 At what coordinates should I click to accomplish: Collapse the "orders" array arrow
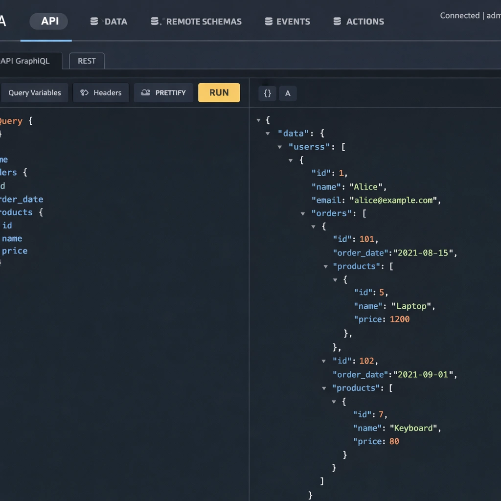(303, 214)
